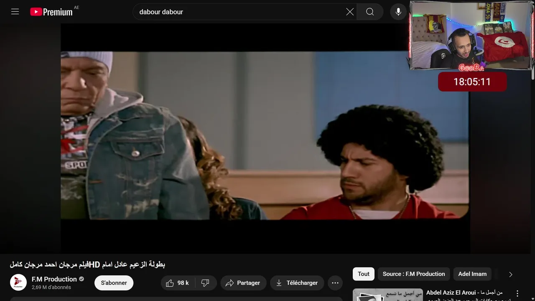The width and height of the screenshot is (535, 301).
Task: Open F.M Production channel avatar
Action: point(18,283)
